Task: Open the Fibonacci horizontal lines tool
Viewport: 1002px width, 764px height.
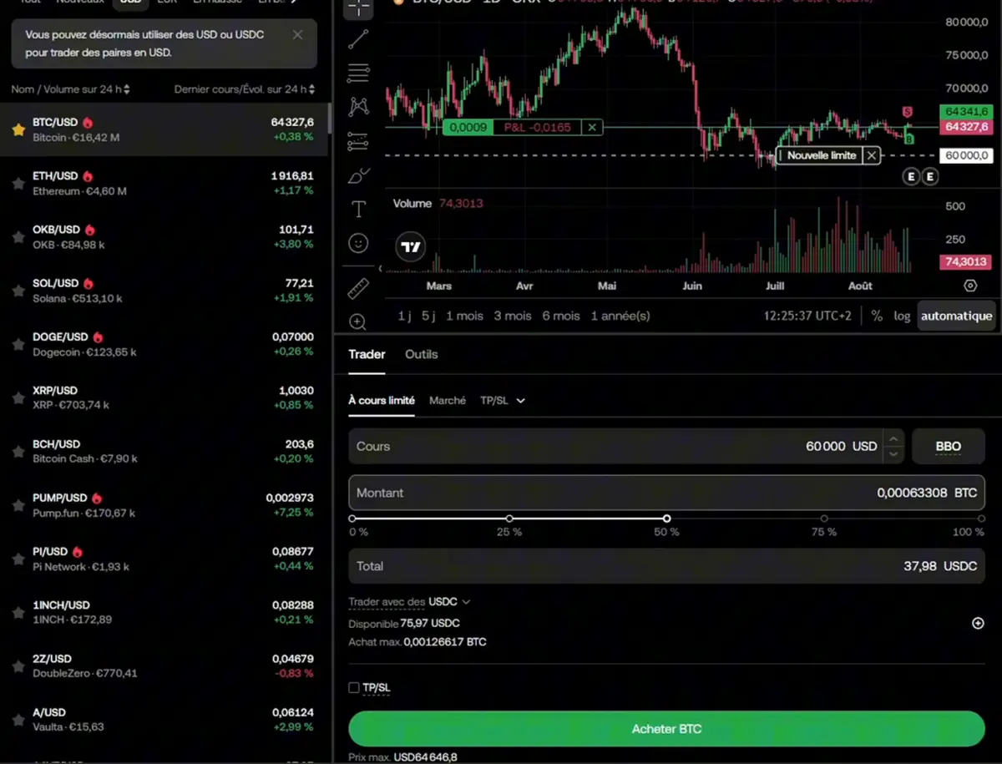Action: [x=358, y=73]
